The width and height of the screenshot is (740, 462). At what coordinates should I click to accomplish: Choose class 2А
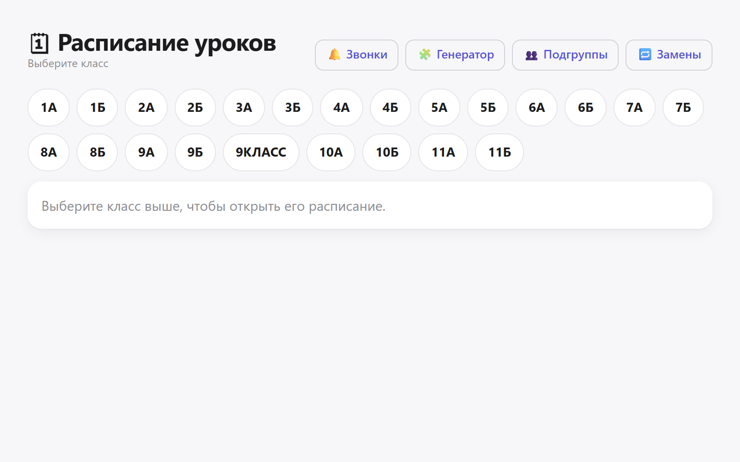[146, 108]
